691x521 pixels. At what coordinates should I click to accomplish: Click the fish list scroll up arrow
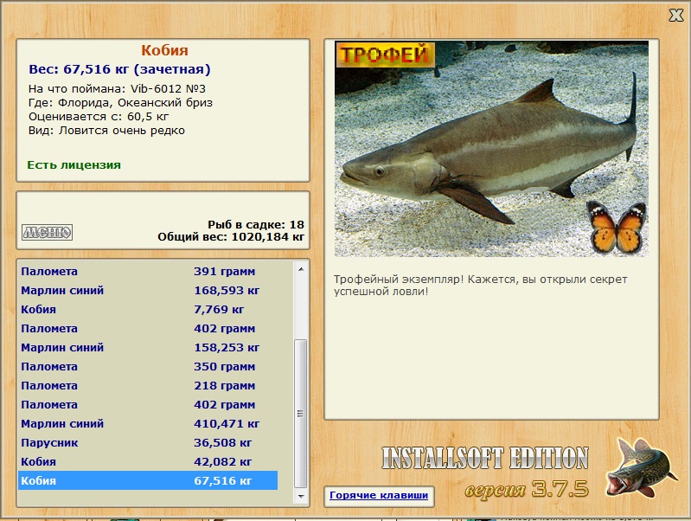click(x=301, y=269)
